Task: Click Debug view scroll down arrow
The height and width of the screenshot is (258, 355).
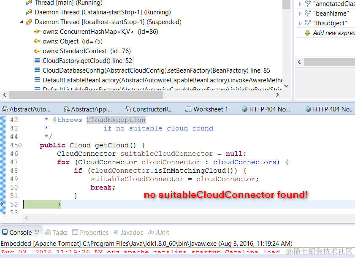Action: point(286,86)
